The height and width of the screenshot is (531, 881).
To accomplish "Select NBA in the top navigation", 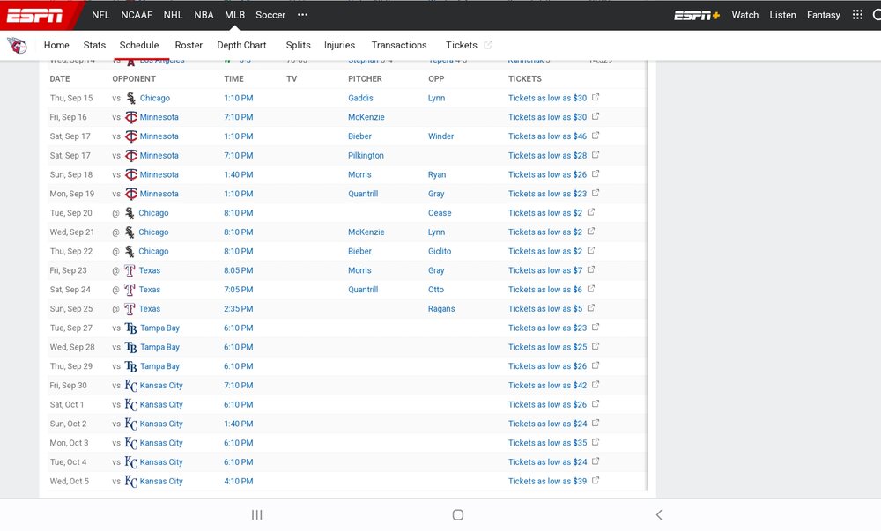I will (204, 15).
